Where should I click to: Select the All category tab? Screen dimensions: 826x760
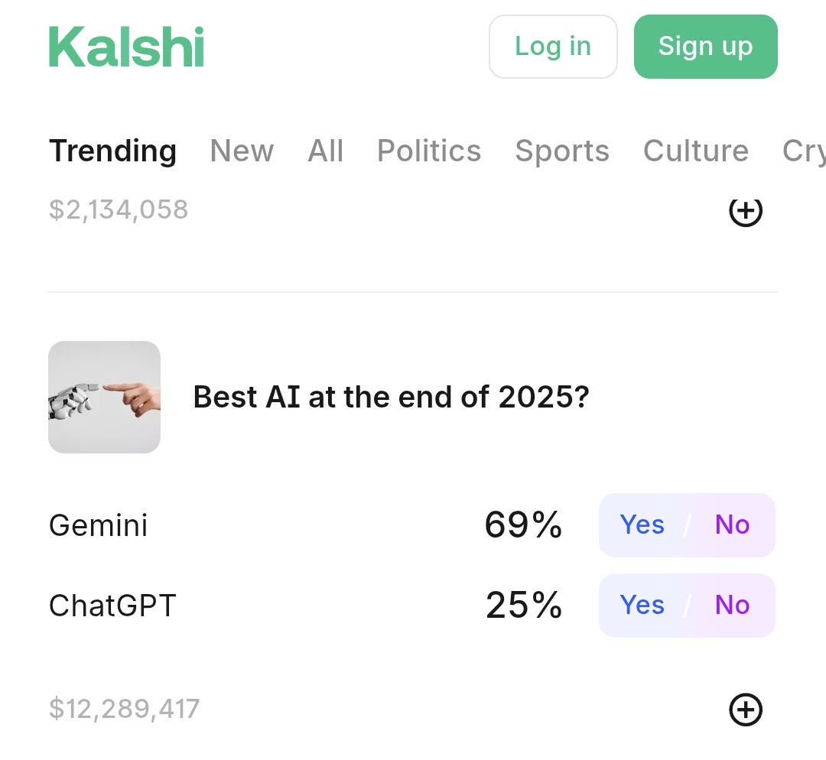(x=326, y=151)
